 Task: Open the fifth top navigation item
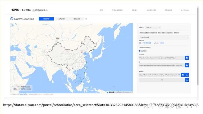tap(168, 10)
